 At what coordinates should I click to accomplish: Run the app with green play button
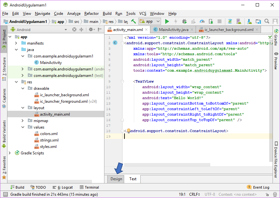167,22
